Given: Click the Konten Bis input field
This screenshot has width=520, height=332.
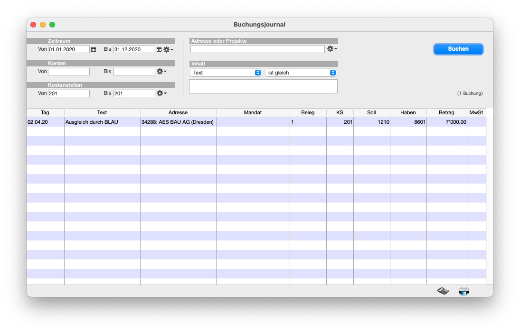Looking at the screenshot, I should (134, 72).
